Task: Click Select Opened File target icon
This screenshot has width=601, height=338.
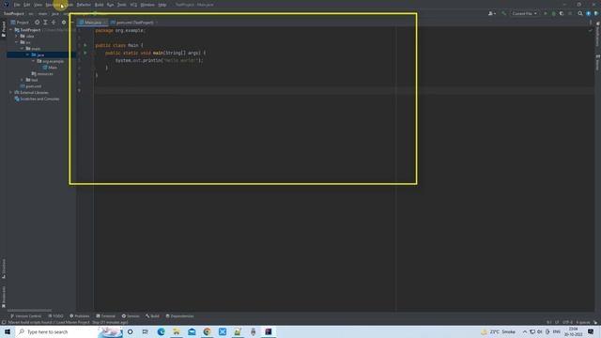Action: pyautogui.click(x=38, y=23)
